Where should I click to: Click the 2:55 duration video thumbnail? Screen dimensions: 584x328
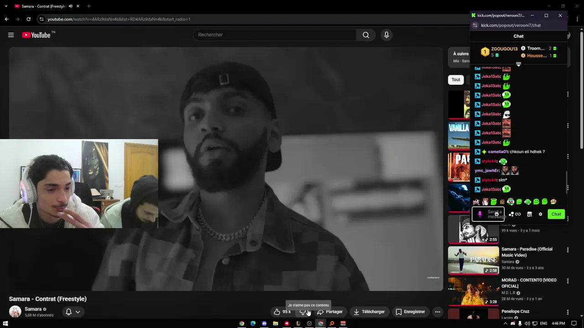coord(473,229)
